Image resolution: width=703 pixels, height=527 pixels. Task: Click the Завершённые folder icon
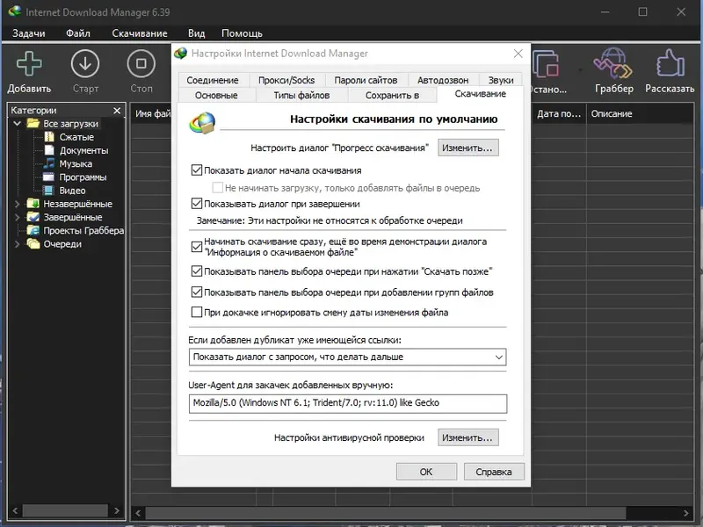tap(33, 217)
